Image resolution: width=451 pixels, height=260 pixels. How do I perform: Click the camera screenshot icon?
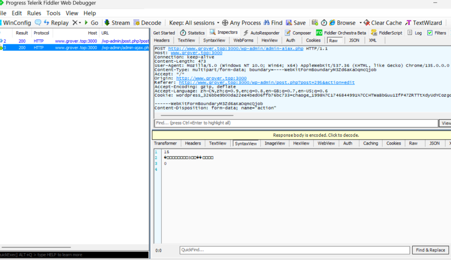pos(315,22)
